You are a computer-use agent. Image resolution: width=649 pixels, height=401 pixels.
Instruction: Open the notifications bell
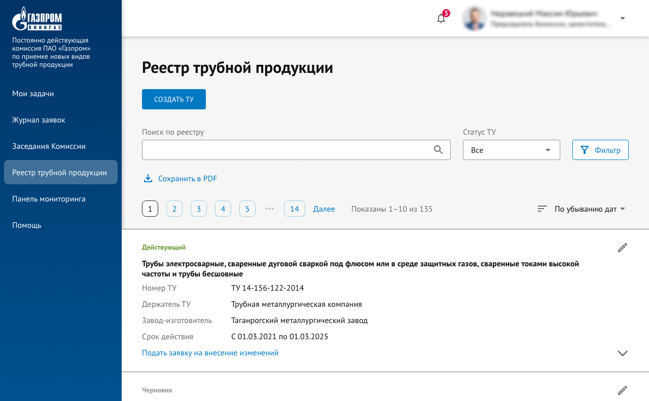pos(441,19)
